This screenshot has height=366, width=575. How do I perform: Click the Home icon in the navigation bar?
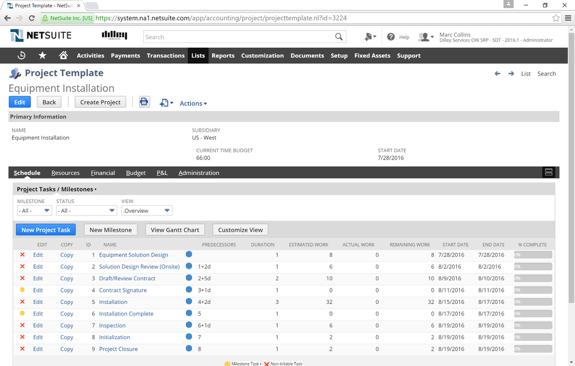[x=63, y=55]
